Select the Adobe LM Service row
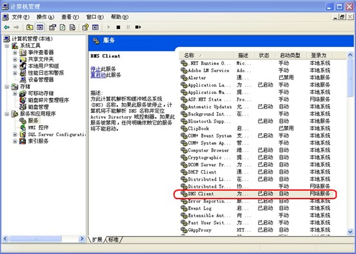This screenshot has width=356, height=254. tap(255, 70)
